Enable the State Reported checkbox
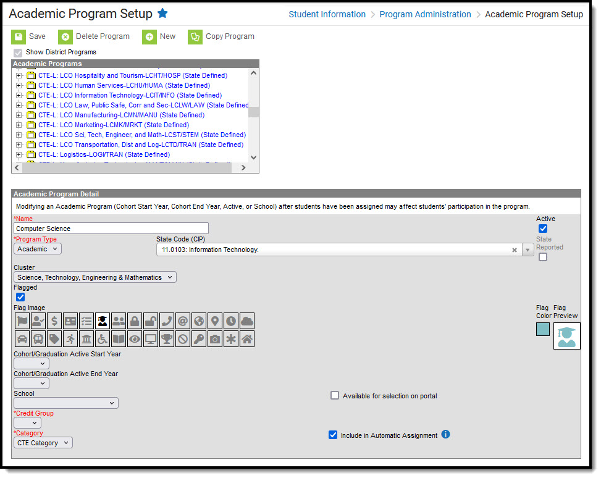The height and width of the screenshot is (478, 601). click(543, 257)
